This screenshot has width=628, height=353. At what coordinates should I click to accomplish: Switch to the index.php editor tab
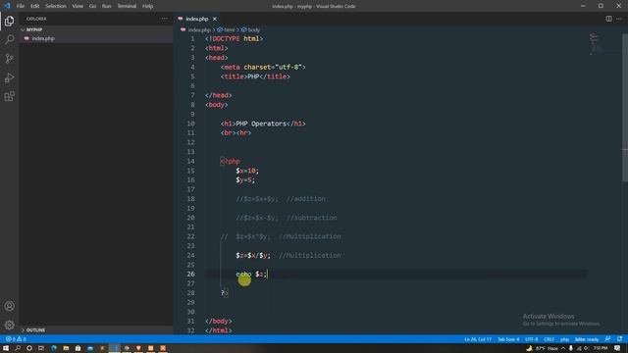coord(196,19)
